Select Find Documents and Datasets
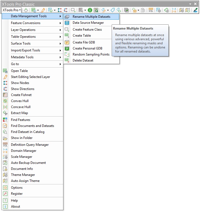 33,126
